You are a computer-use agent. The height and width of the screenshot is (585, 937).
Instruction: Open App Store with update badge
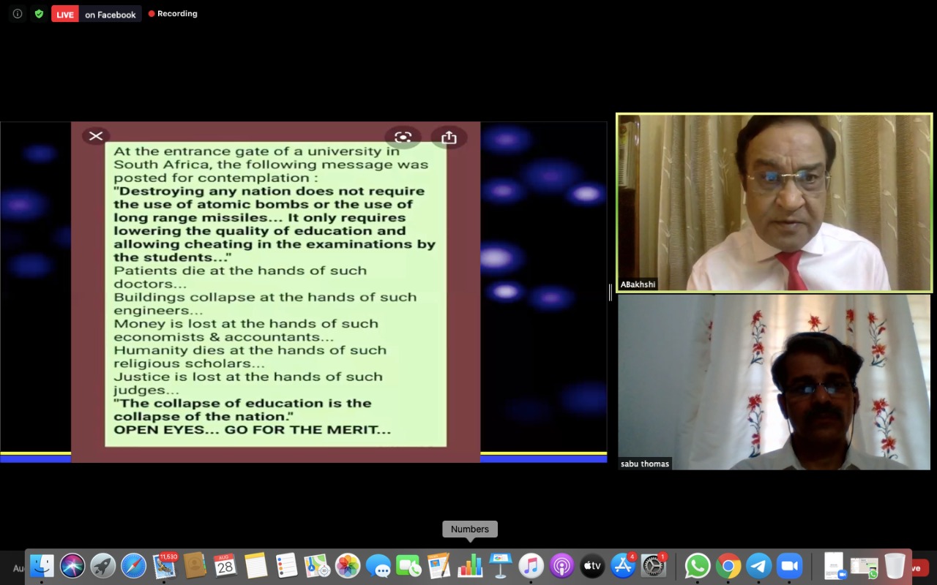623,566
